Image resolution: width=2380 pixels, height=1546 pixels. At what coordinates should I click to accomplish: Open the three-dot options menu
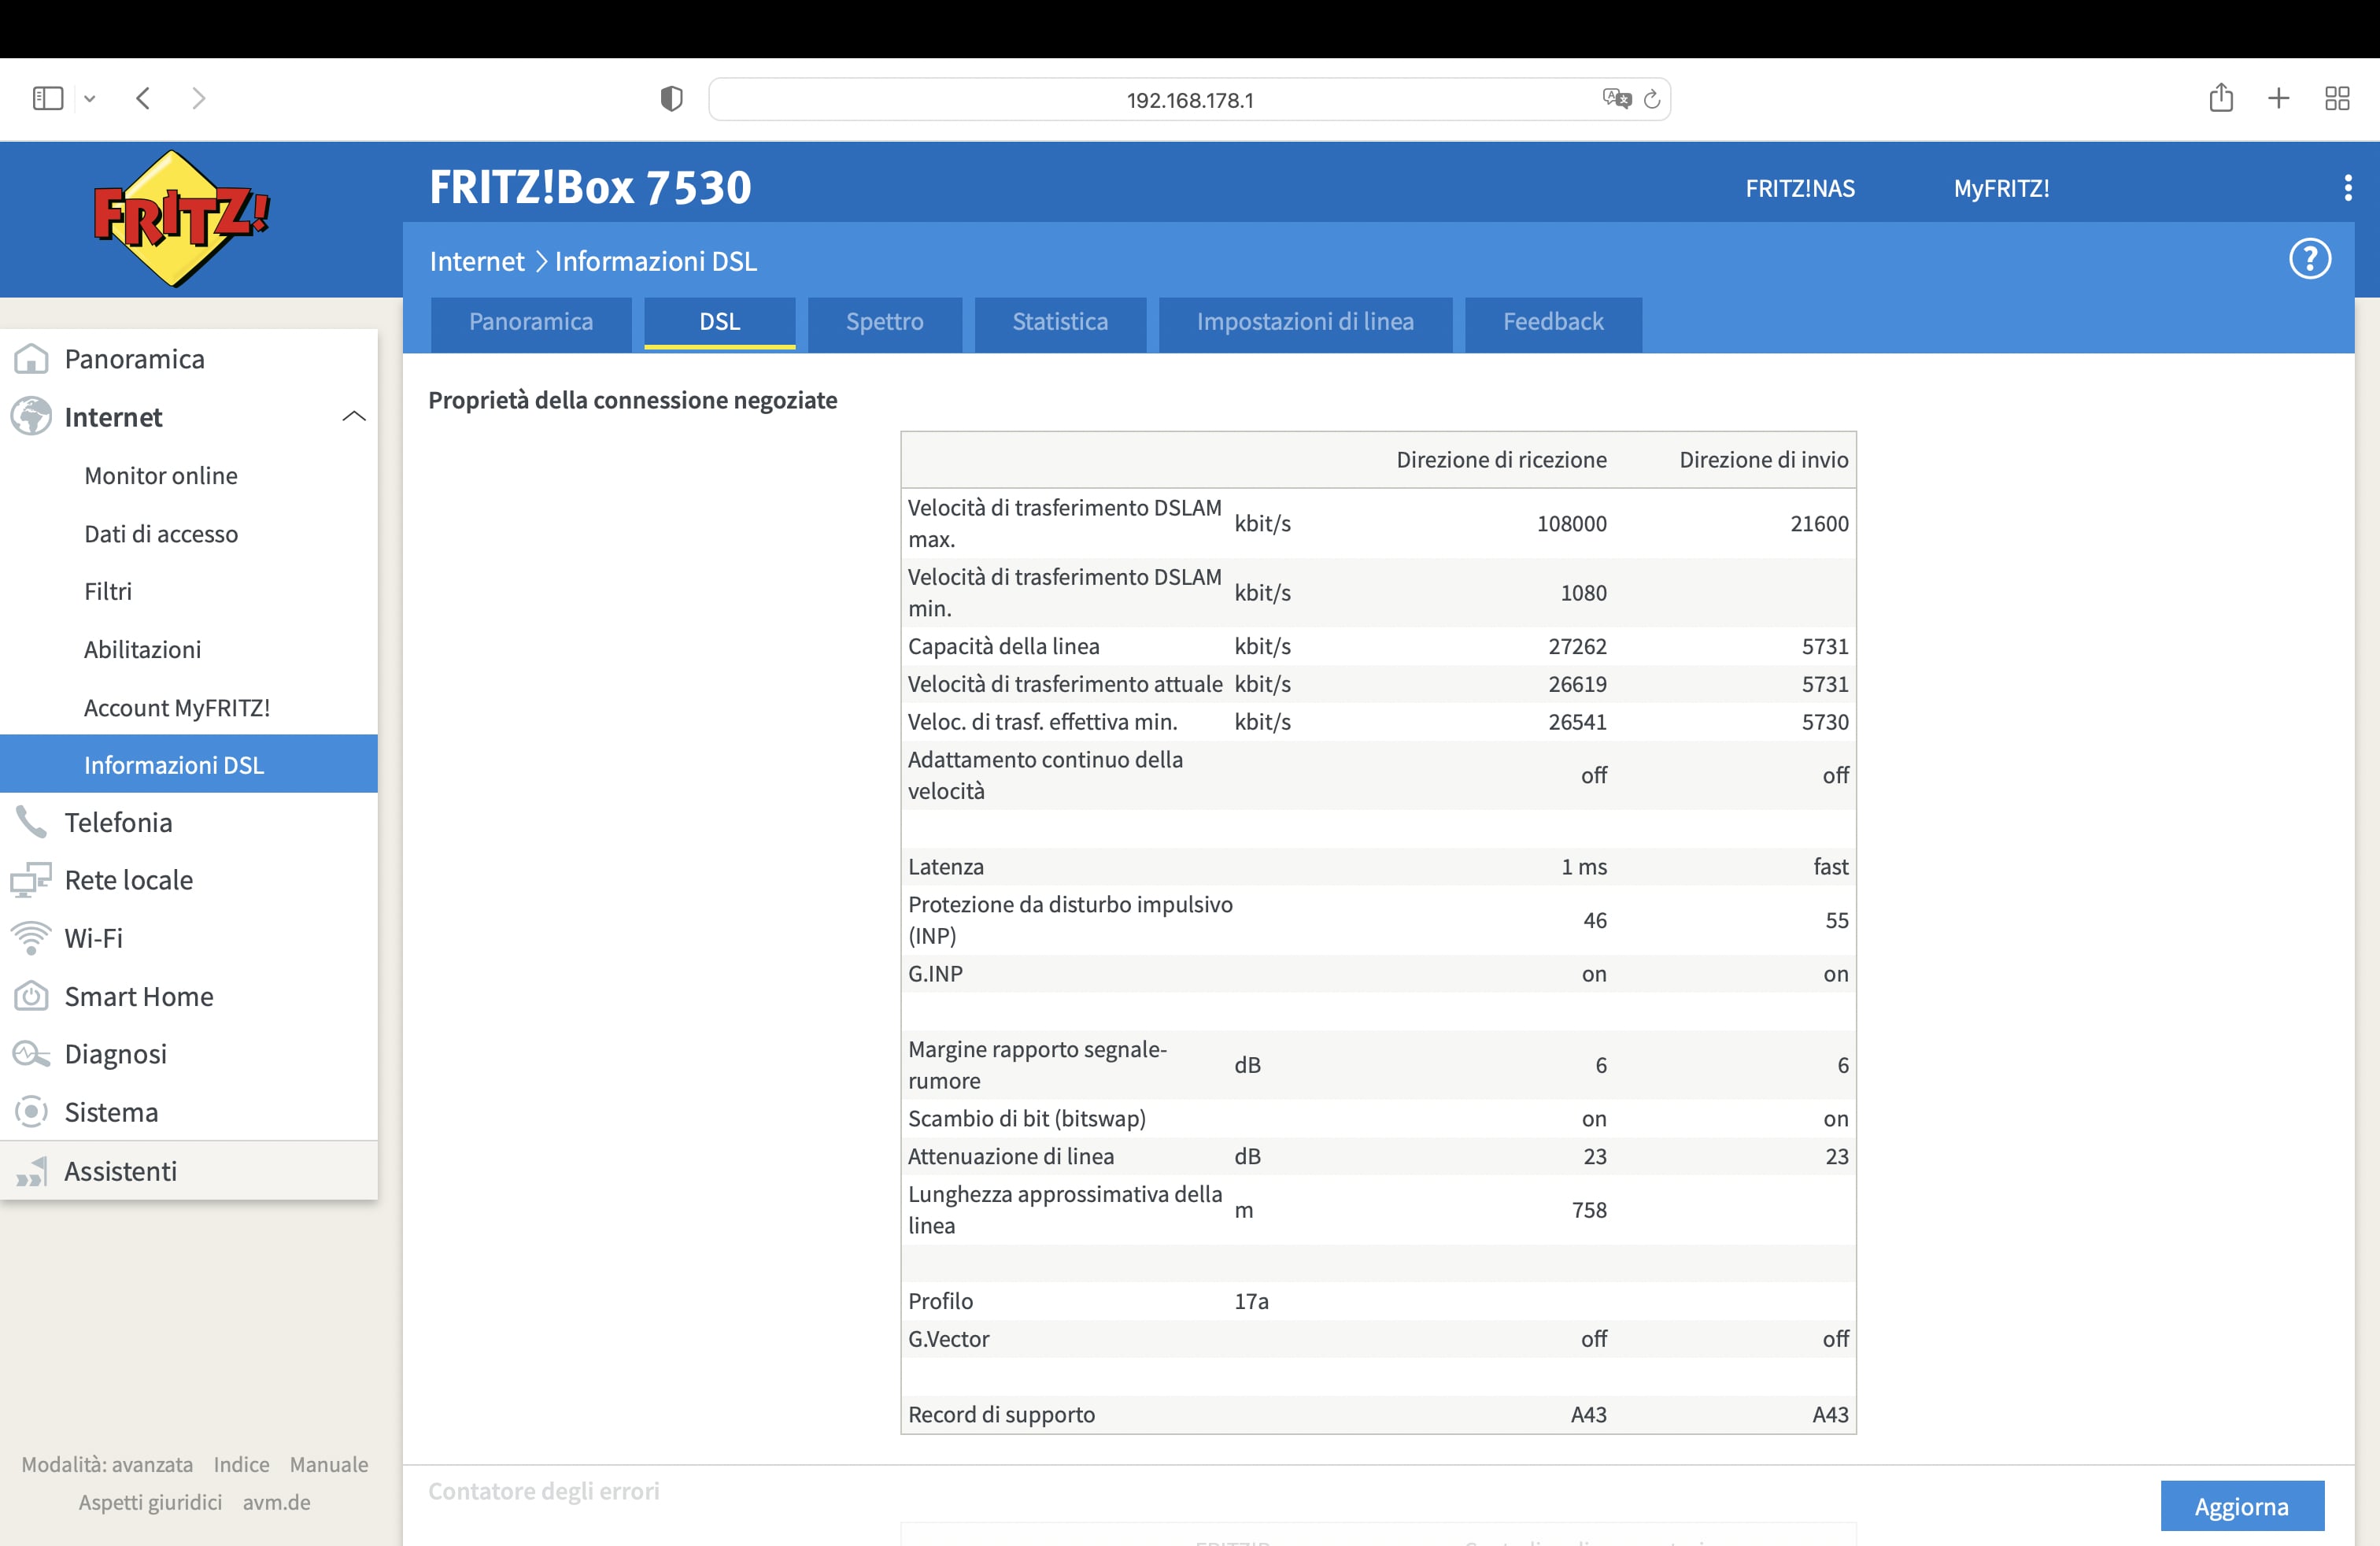[2347, 188]
